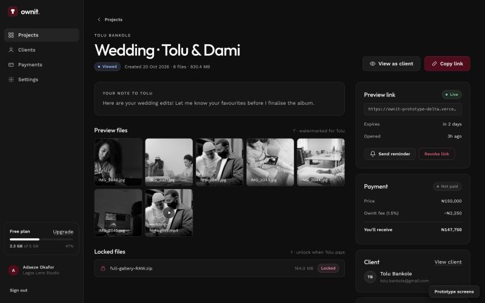
Task: Open the Projects menu item
Action: 42,35
